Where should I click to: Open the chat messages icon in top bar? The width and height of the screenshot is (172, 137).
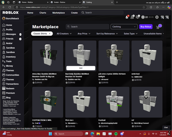[138, 17]
